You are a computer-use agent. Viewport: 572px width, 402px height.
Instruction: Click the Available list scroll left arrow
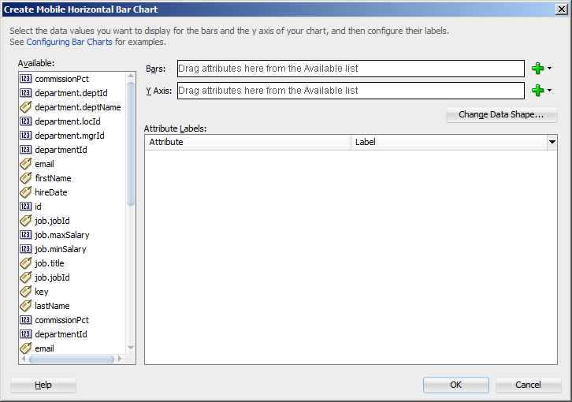(24, 359)
